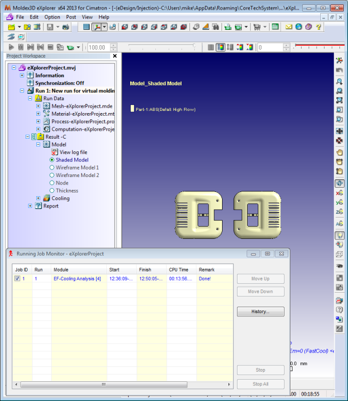This screenshot has width=348, height=401.
Task: Click the save disk icon in toolbar
Action: (50, 27)
